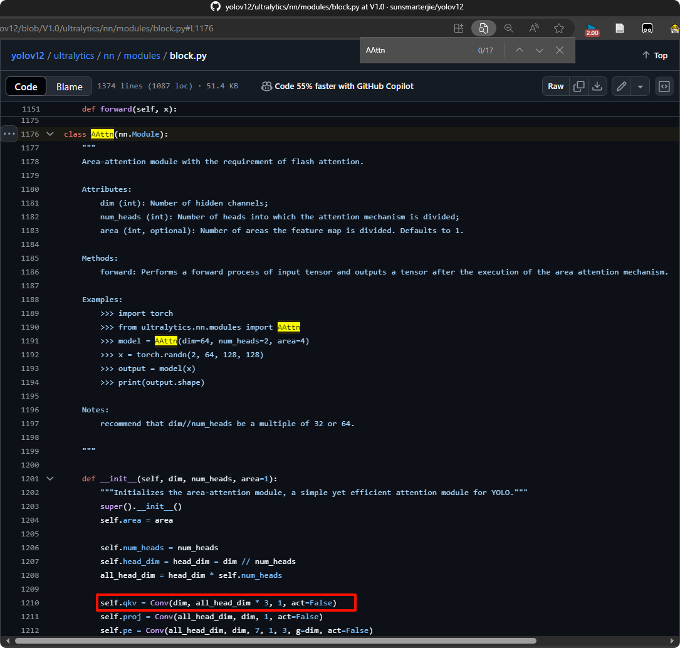Switch to the Blame tab

pyautogui.click(x=69, y=86)
